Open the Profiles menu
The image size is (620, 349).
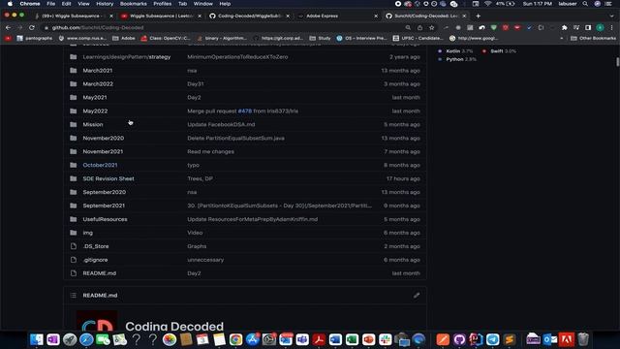click(163, 4)
